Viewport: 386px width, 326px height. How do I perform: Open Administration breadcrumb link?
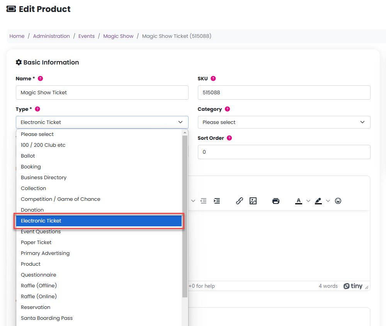click(51, 36)
